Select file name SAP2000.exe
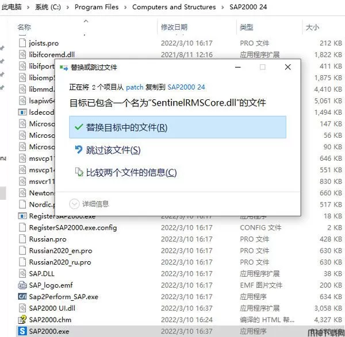The width and height of the screenshot is (345, 337). (49, 331)
